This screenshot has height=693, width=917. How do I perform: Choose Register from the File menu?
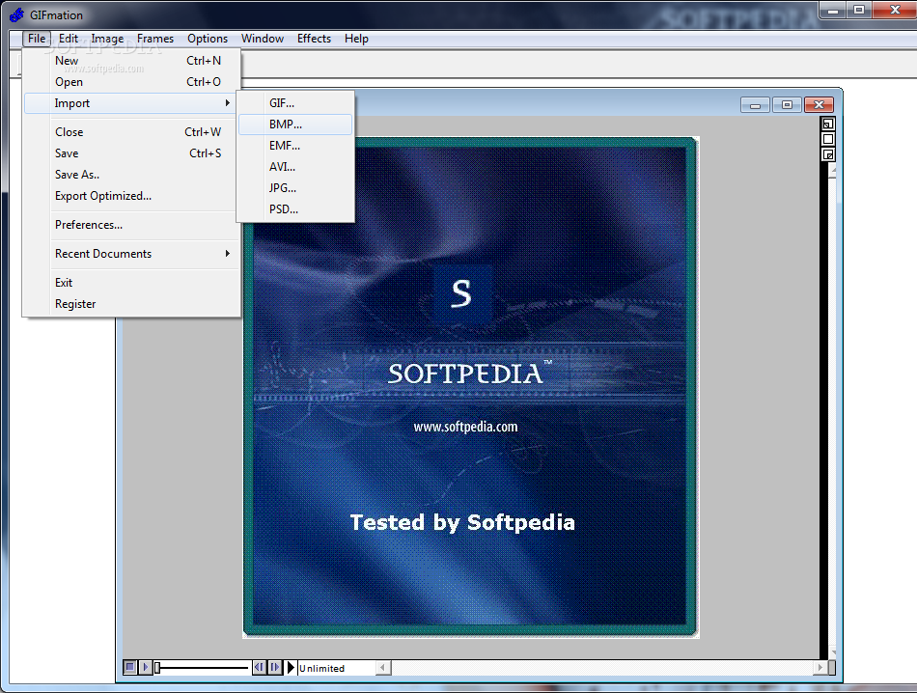(x=131, y=304)
